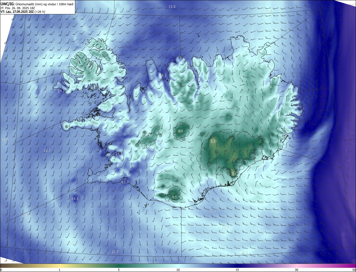Click the '15' label on the color scale

pyautogui.click(x=237, y=270)
